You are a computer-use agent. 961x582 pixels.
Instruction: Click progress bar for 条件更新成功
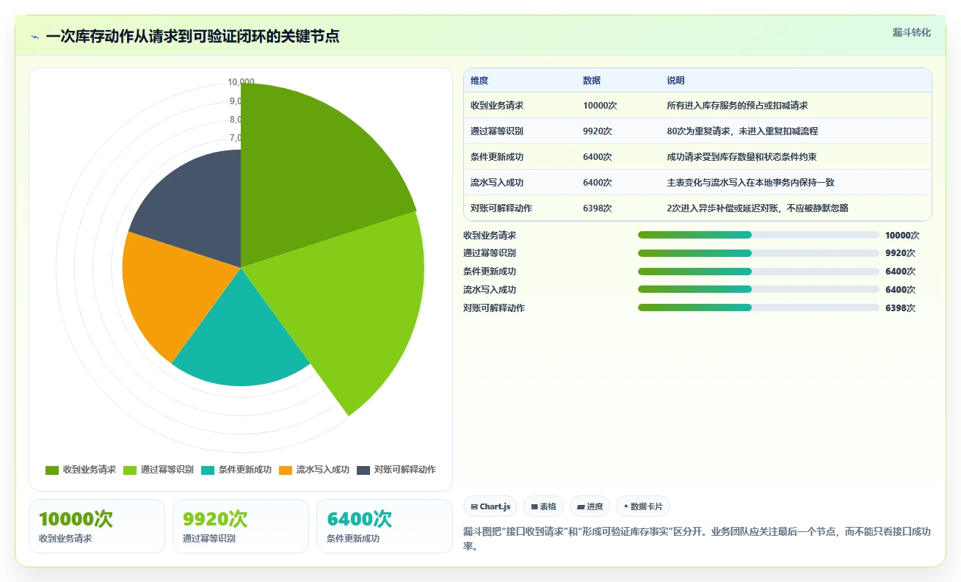point(758,272)
